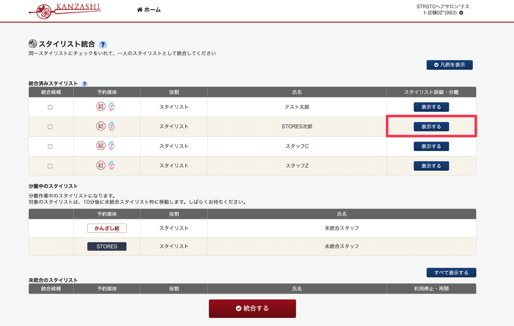This screenshot has width=514, height=326.
Task: Click the name スタッフC
Action: (297, 146)
